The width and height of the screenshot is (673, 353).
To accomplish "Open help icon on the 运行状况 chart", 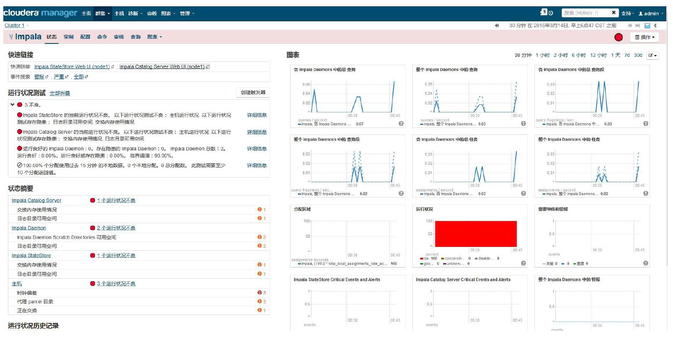I will pos(523,263).
